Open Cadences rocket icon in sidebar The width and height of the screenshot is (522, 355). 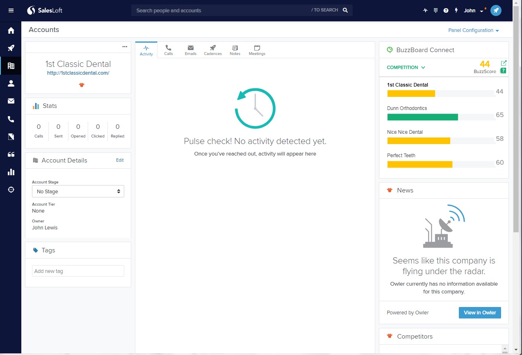point(11,48)
